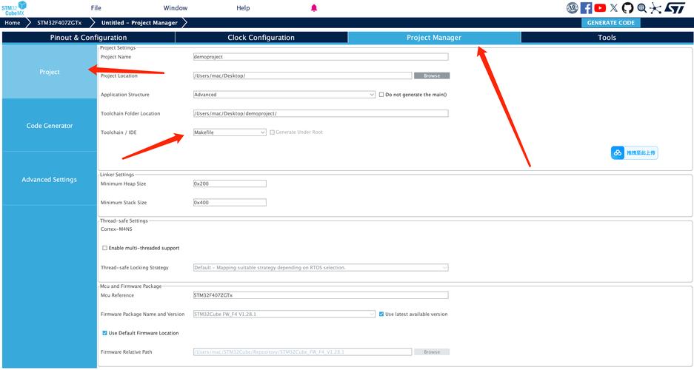
Task: Open the File menu
Action: [96, 8]
